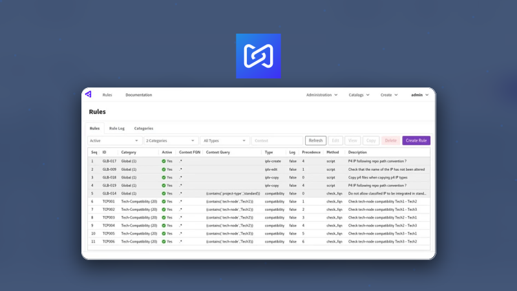Click green active check icon for TCP005

click(x=164, y=233)
